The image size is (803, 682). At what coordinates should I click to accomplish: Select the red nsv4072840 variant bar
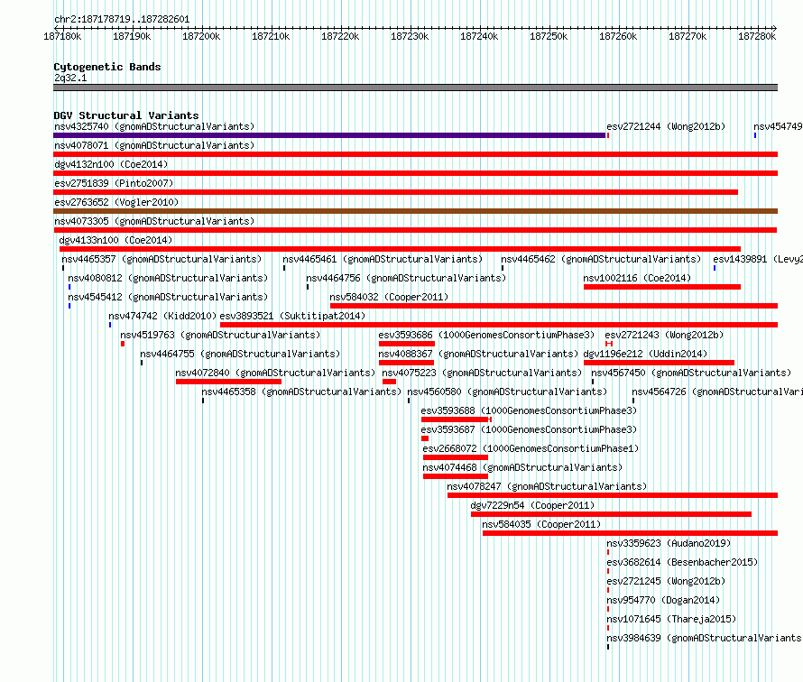[x=228, y=382]
